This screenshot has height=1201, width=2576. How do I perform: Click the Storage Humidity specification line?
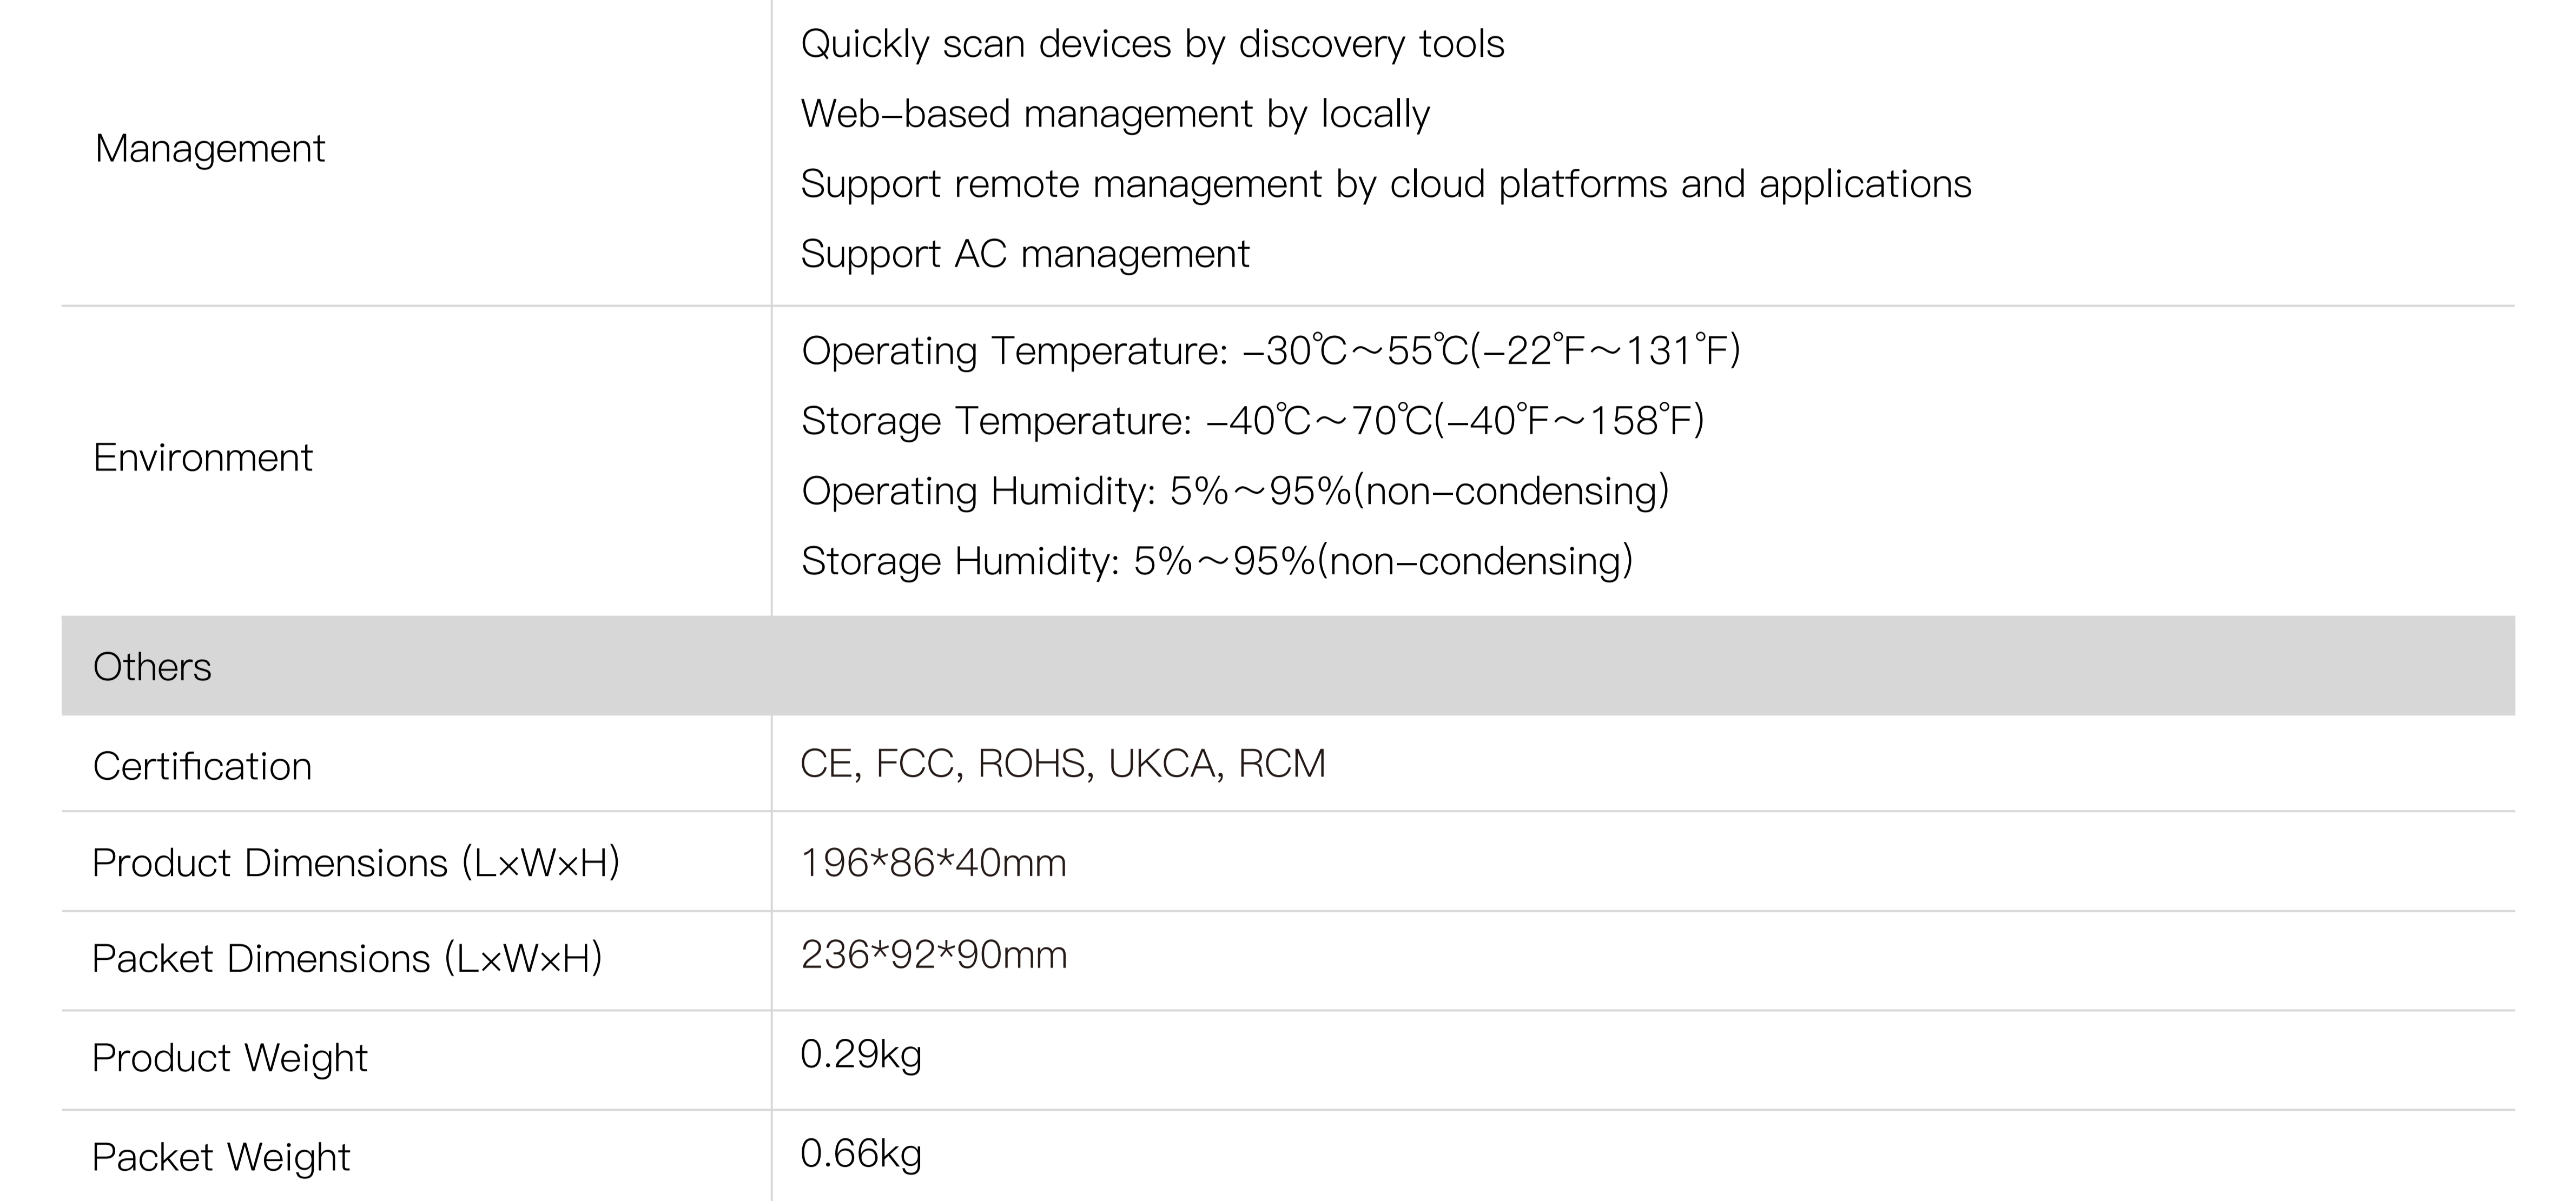pyautogui.click(x=1216, y=561)
